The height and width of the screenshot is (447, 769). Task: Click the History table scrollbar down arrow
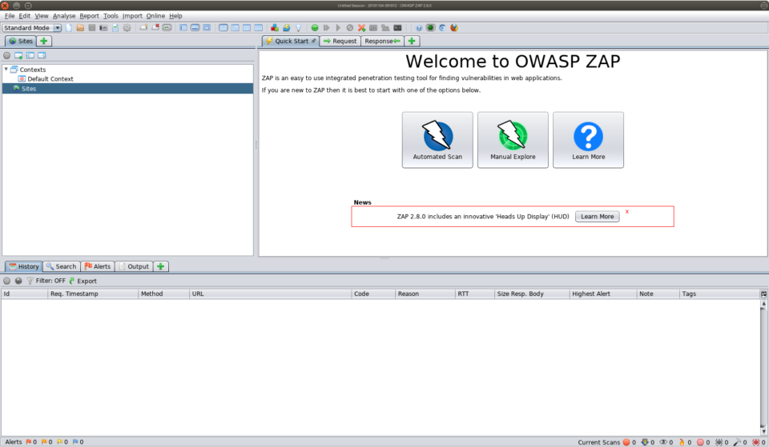(x=763, y=432)
